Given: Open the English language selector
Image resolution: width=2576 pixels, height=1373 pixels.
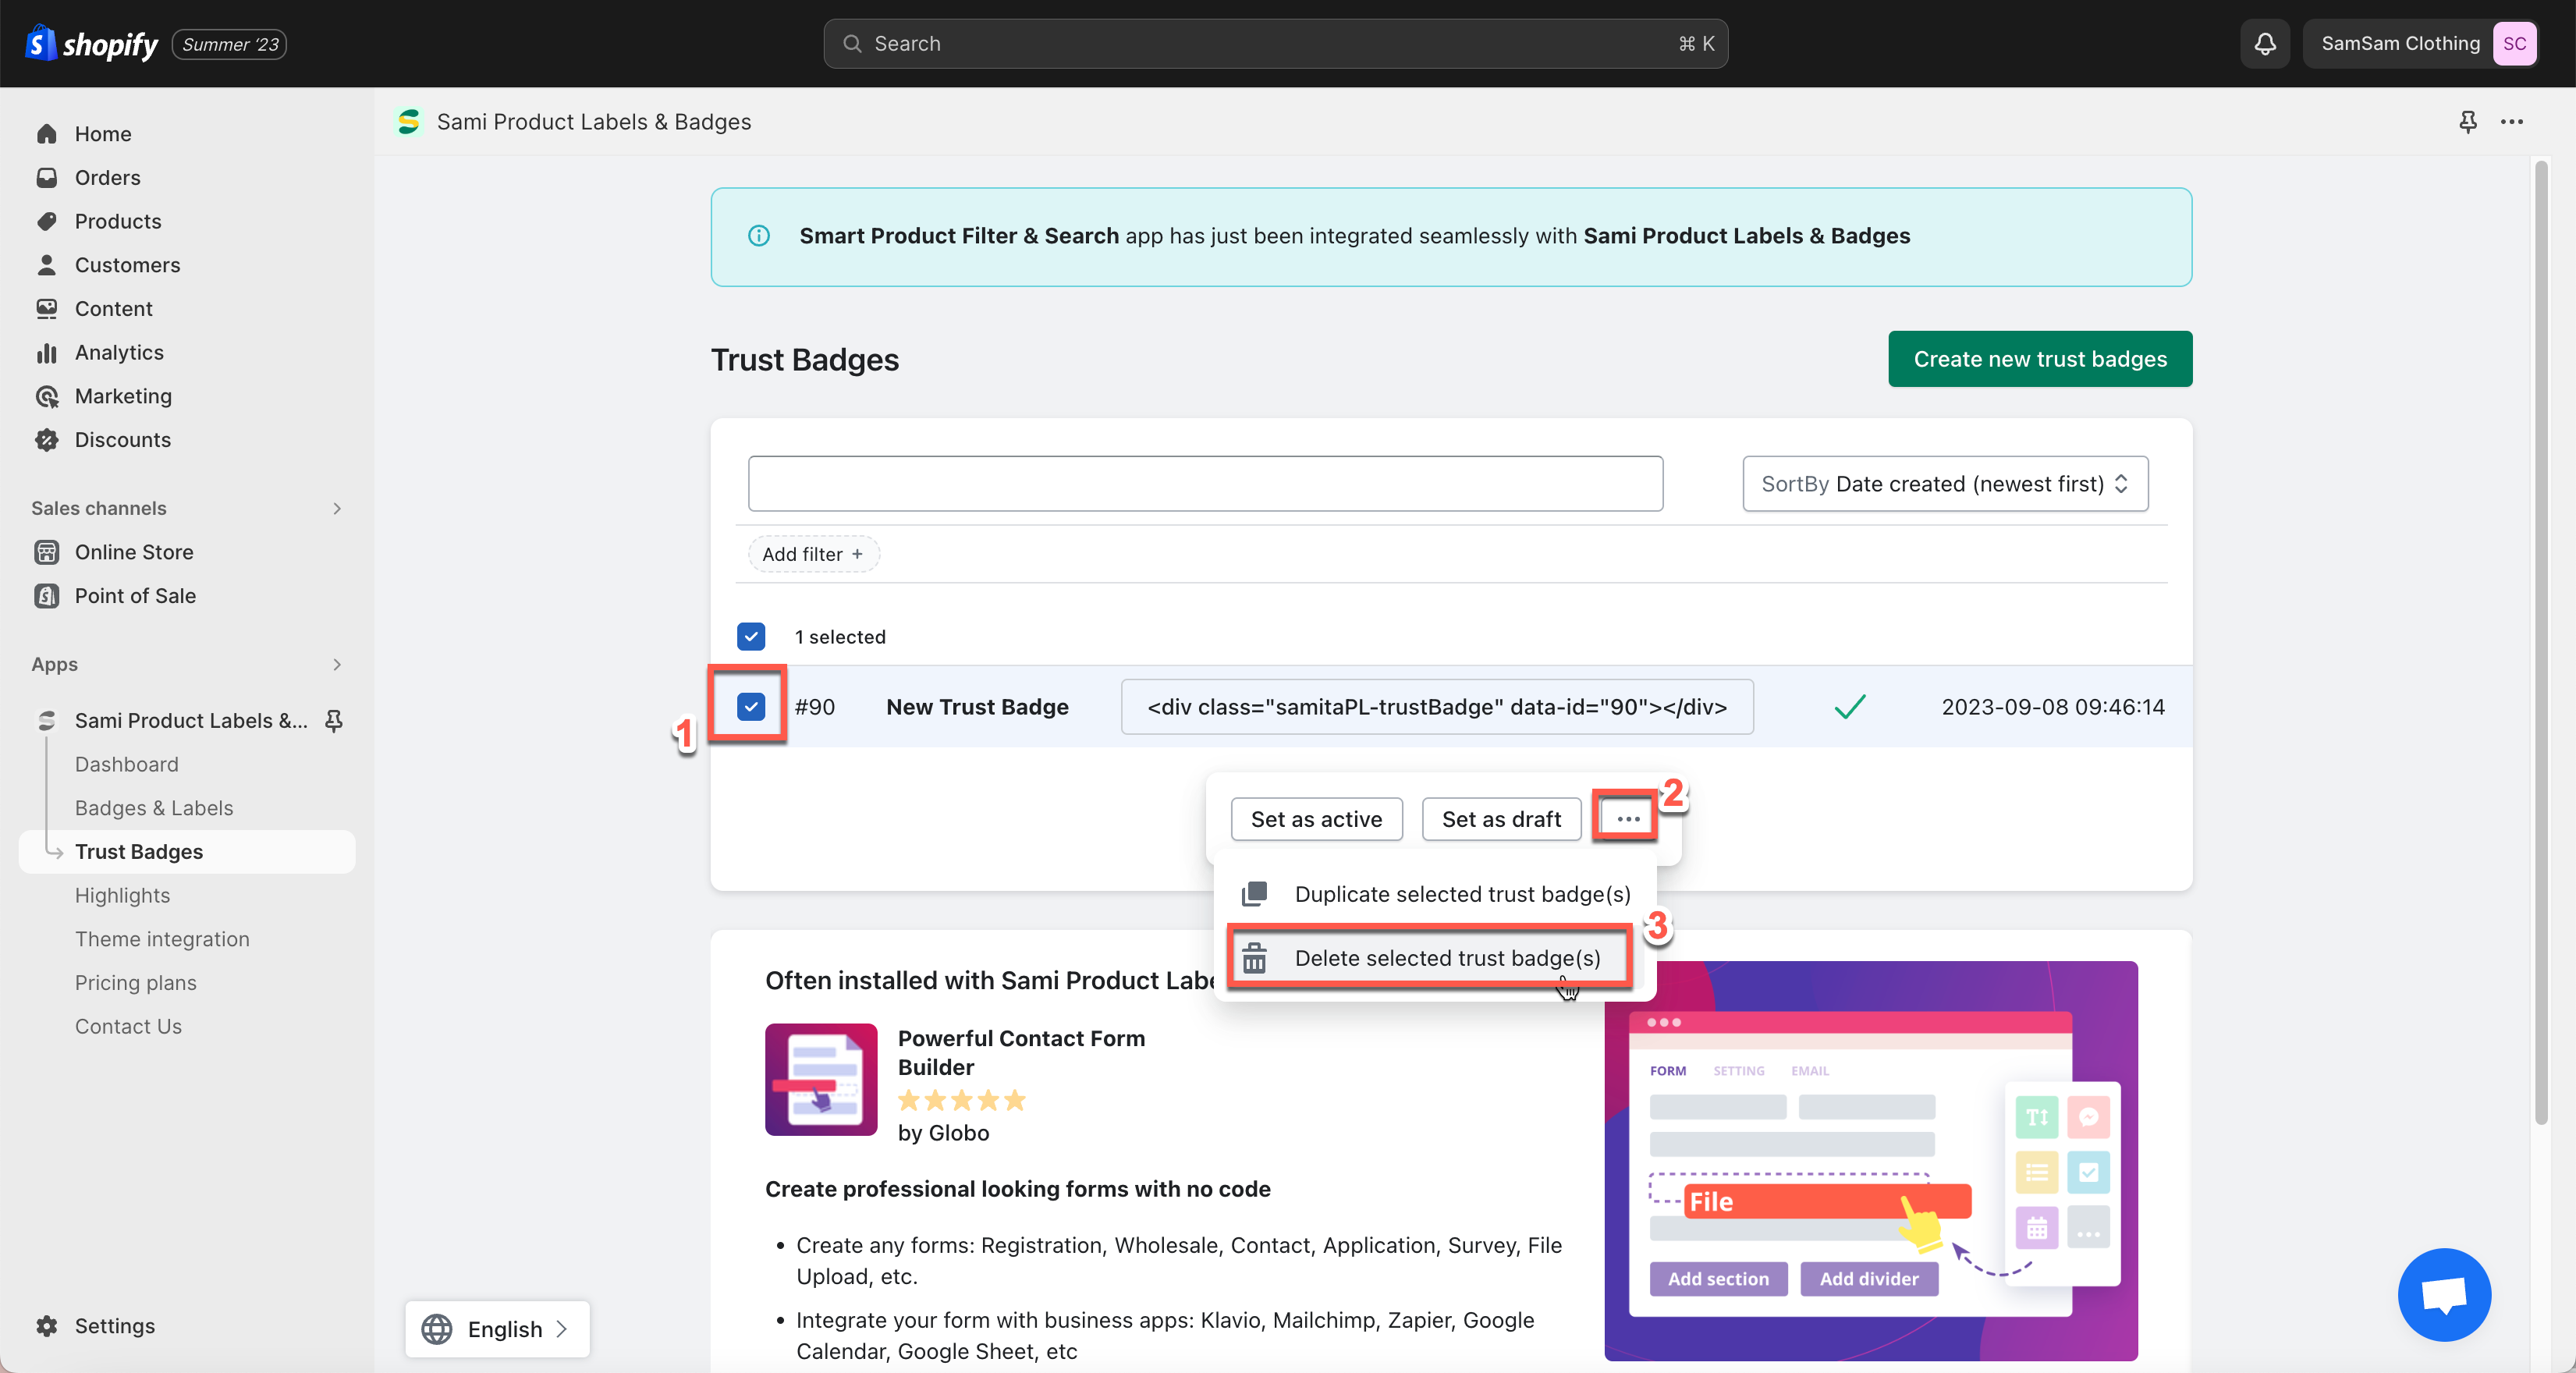Looking at the screenshot, I should (497, 1329).
